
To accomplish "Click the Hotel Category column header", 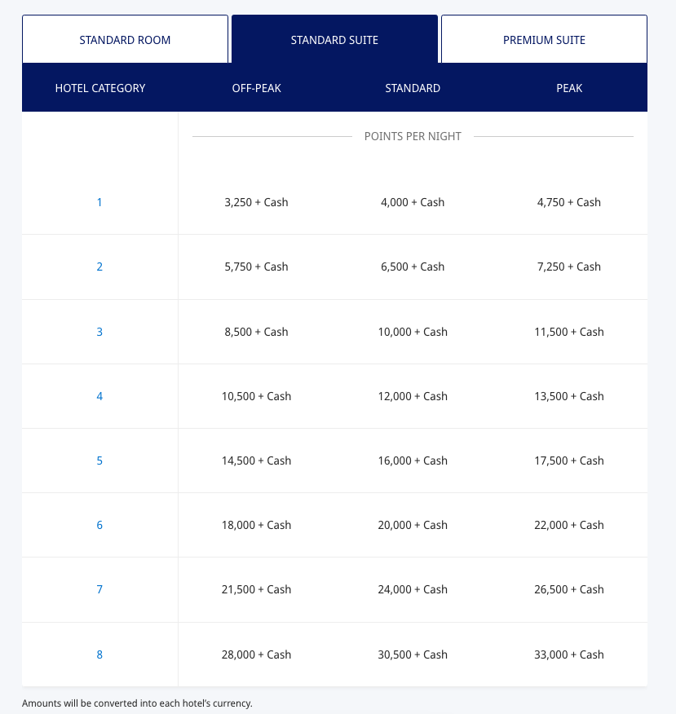I will tap(100, 88).
